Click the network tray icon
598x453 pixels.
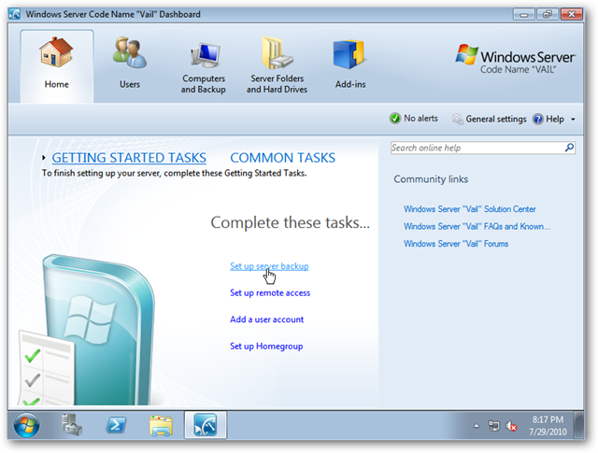point(493,426)
